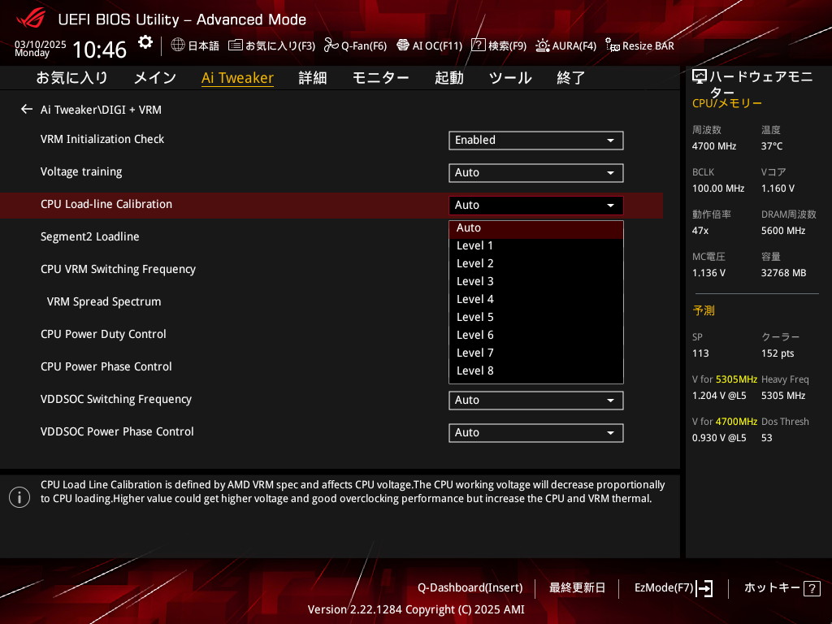The width and height of the screenshot is (832, 624).
Task: Switch to the モニター tab
Action: click(x=380, y=78)
